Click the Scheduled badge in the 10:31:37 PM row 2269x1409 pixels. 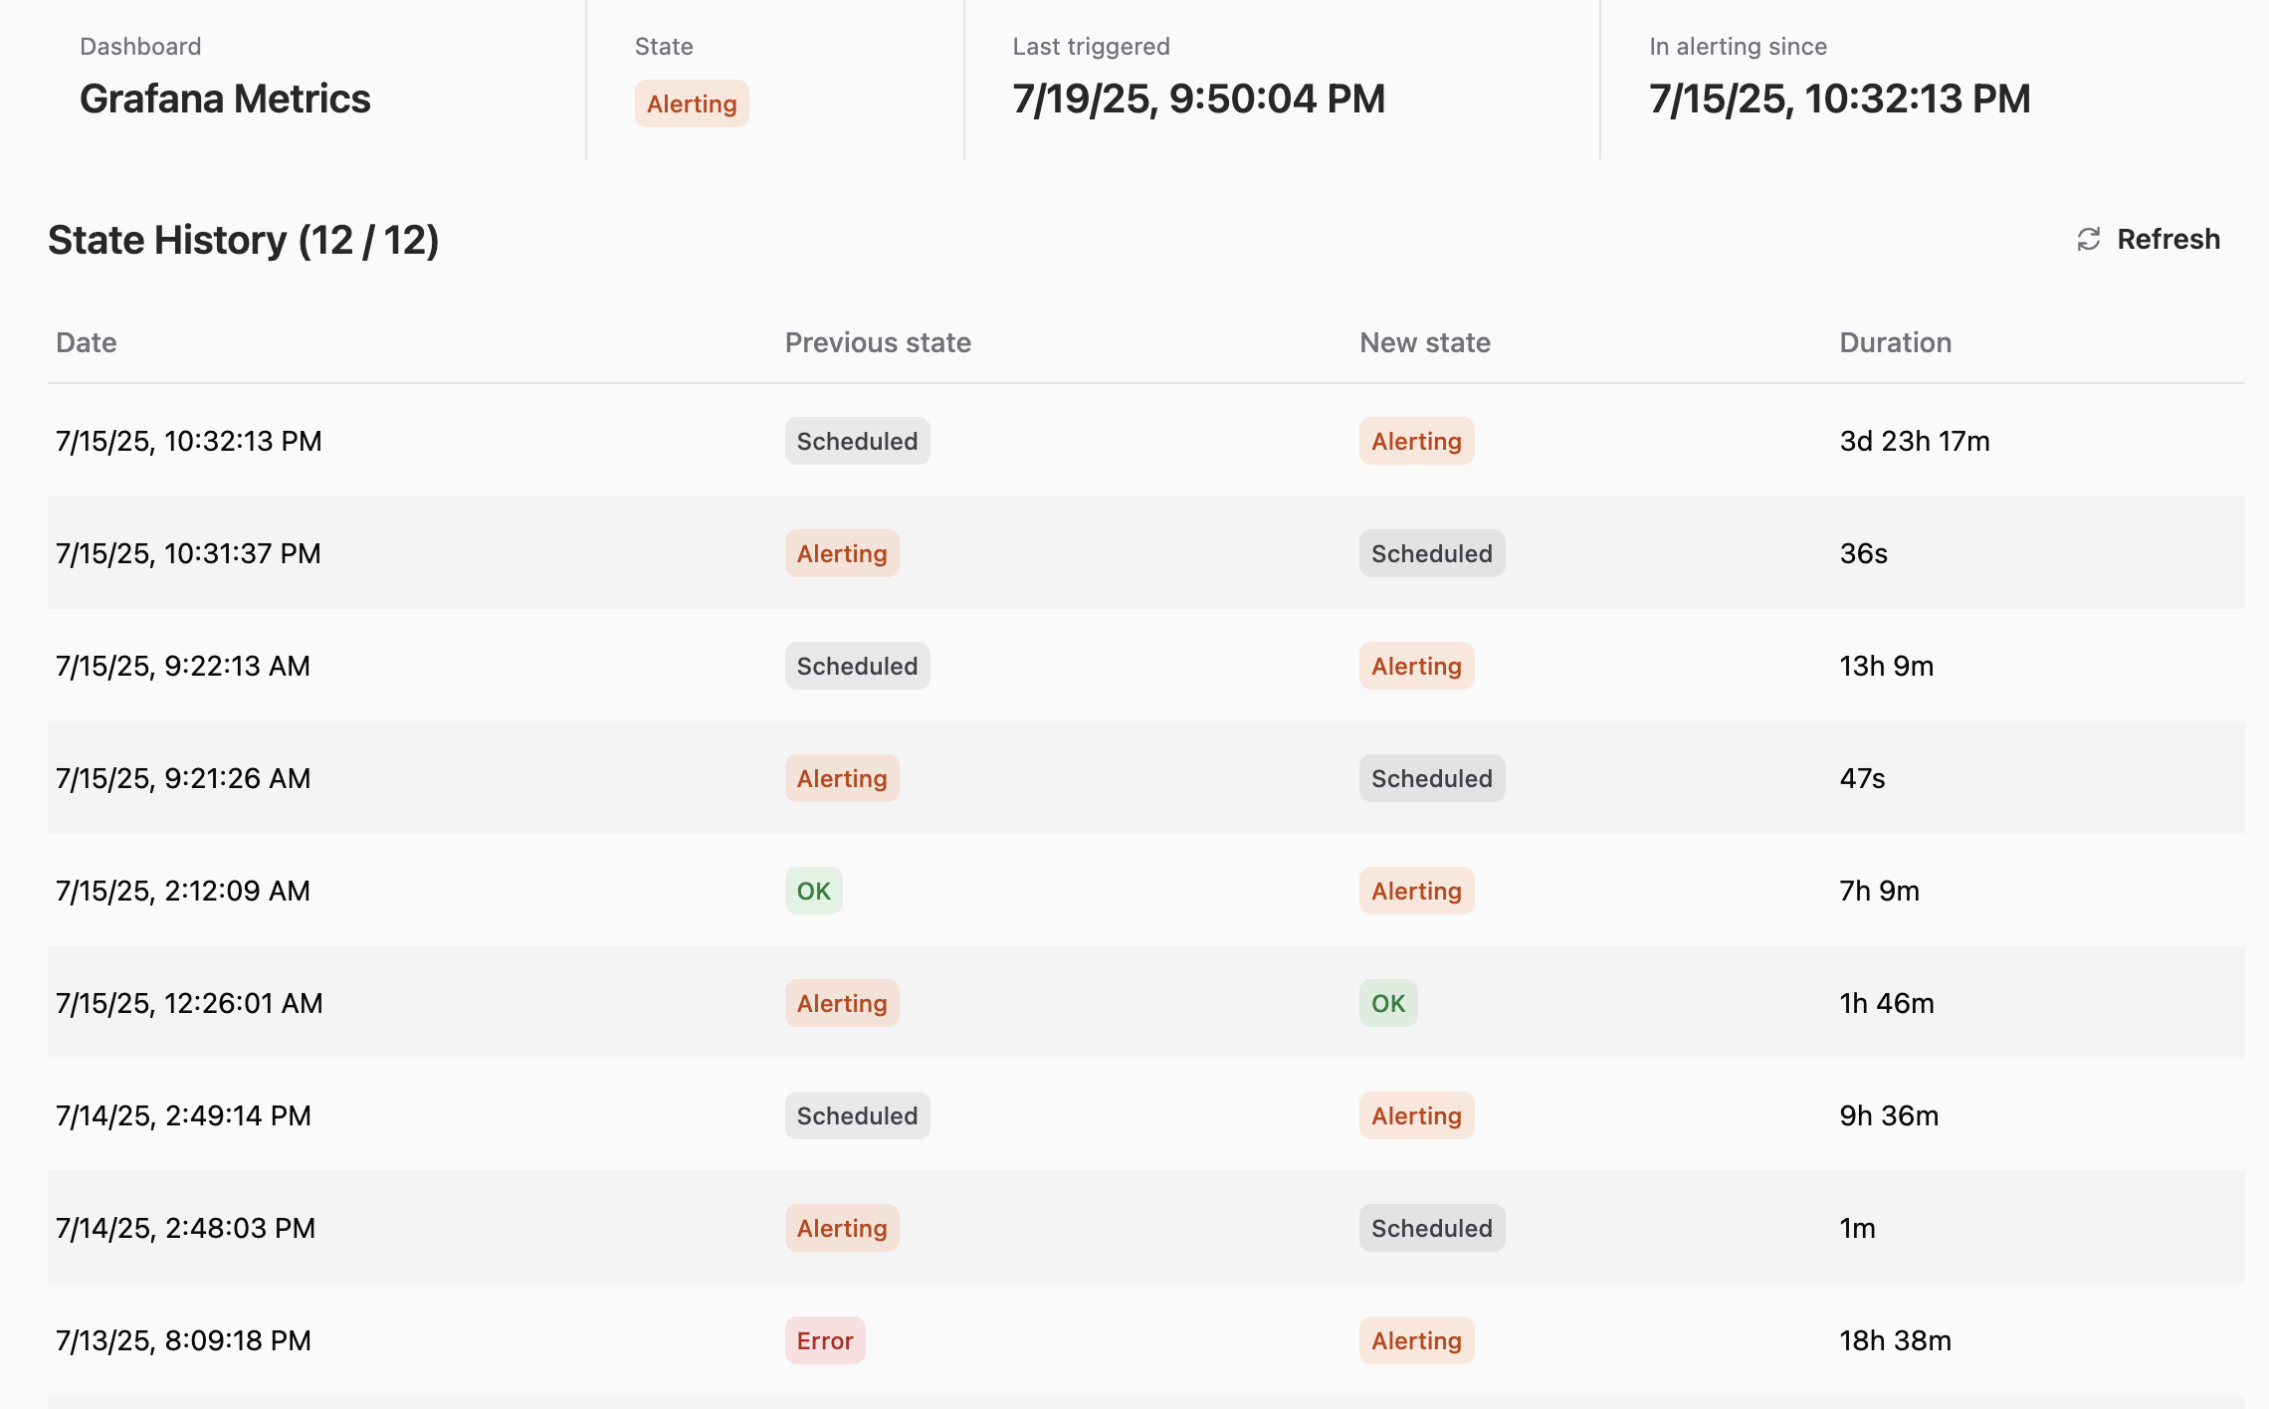[x=1432, y=553]
